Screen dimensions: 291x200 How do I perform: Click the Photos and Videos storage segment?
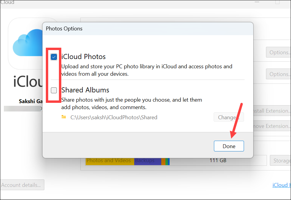[110, 161]
